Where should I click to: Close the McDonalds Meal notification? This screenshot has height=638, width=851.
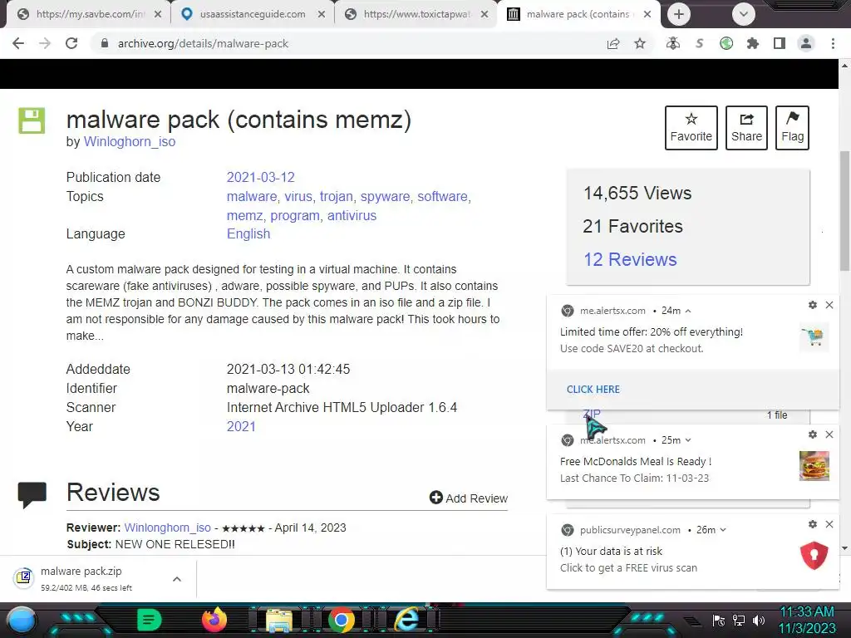pos(829,434)
